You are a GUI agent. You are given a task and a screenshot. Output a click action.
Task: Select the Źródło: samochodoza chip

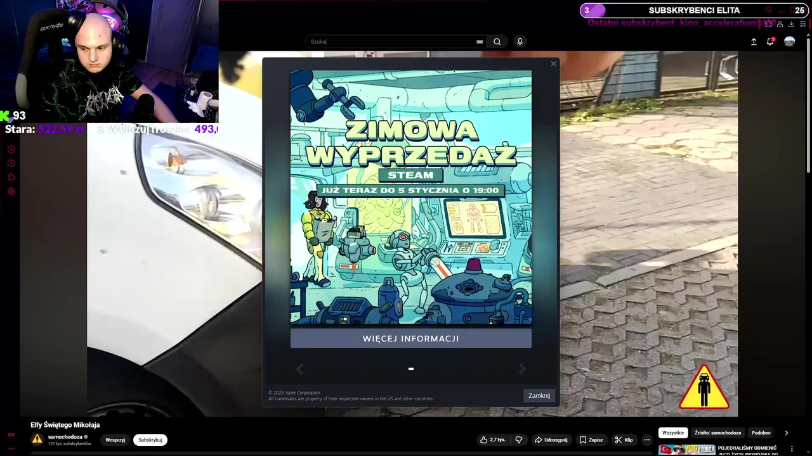pos(717,433)
